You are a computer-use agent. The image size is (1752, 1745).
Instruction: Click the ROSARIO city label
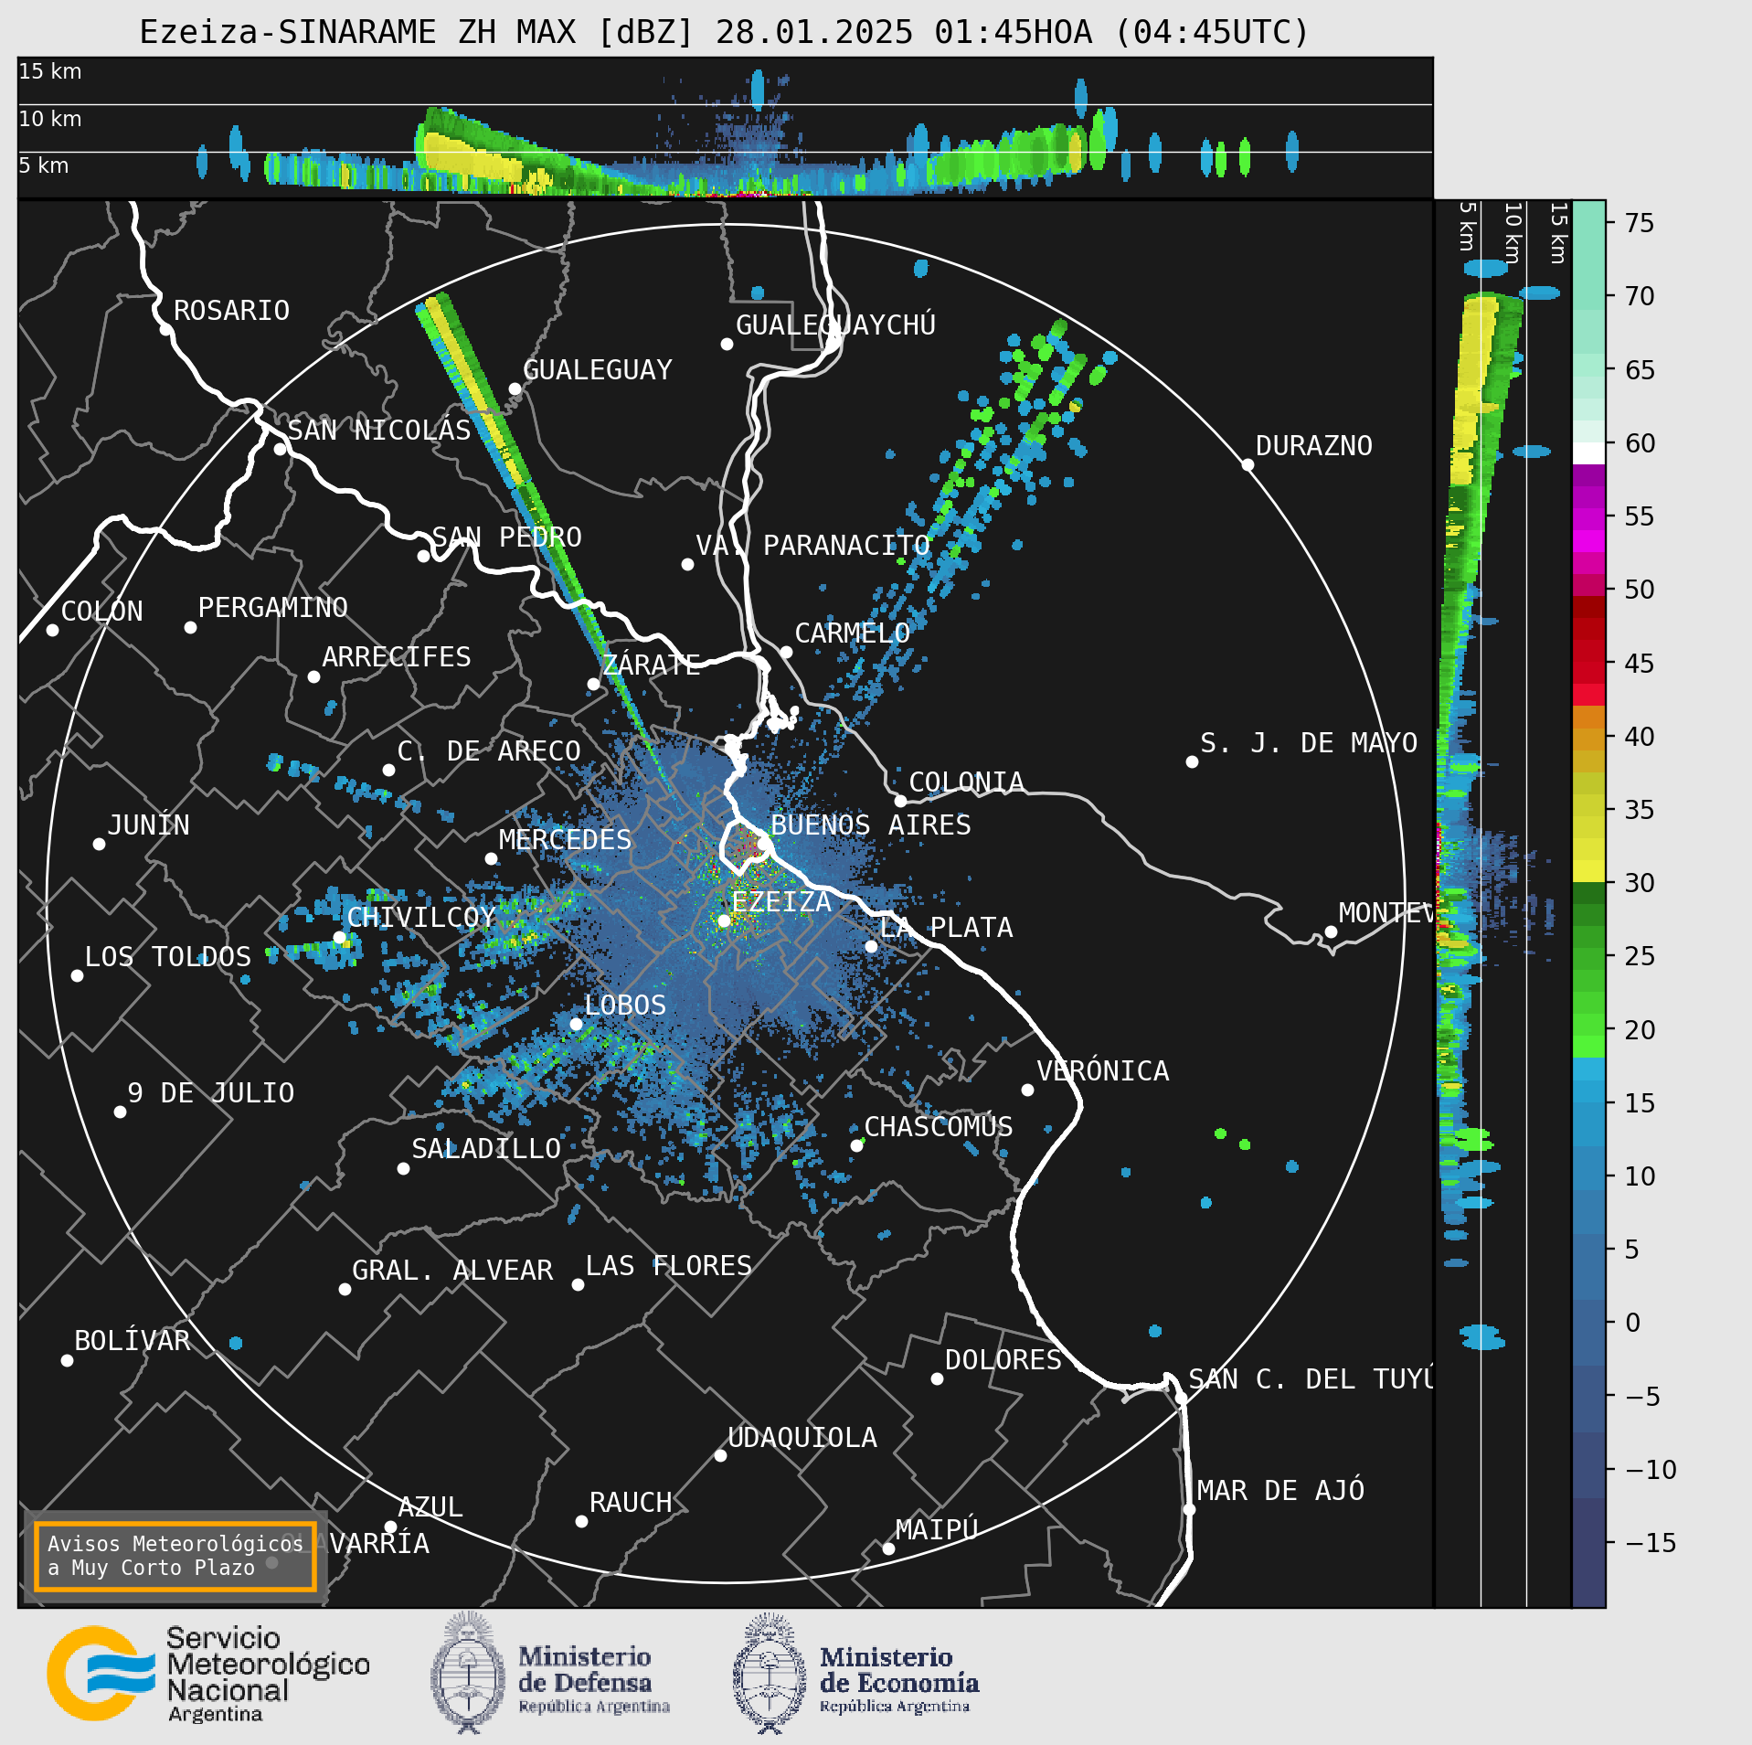231,311
